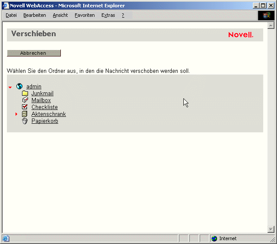Select the admin root link
Image resolution: width=277 pixels, height=244 pixels.
[x=34, y=87]
